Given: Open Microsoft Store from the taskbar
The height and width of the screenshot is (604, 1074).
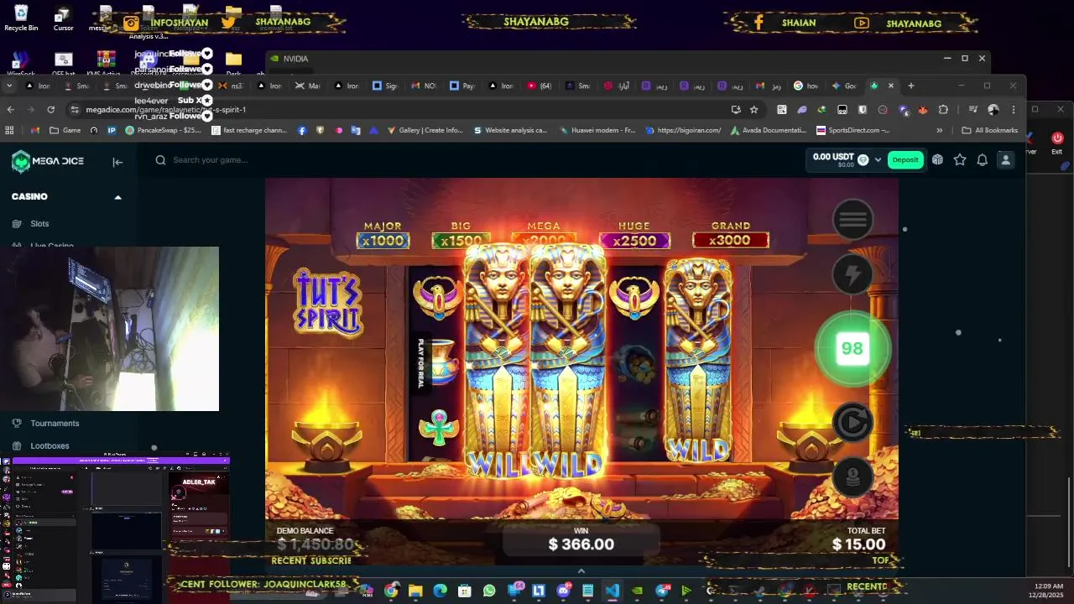Looking at the screenshot, I should coord(465,591).
